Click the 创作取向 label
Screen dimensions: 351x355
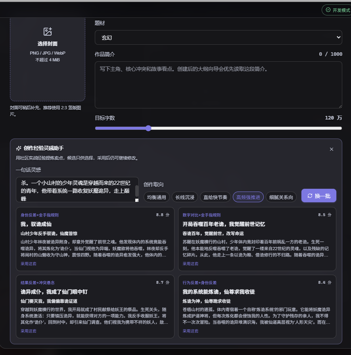pos(153,184)
